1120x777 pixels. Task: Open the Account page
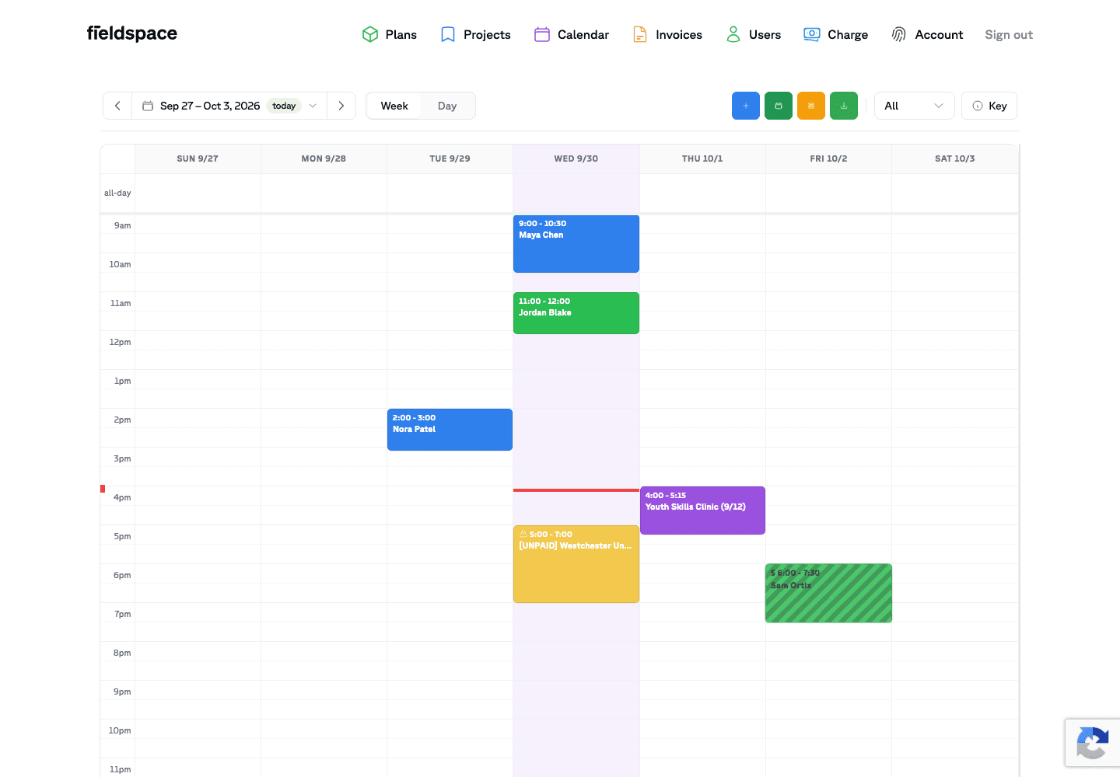[927, 34]
